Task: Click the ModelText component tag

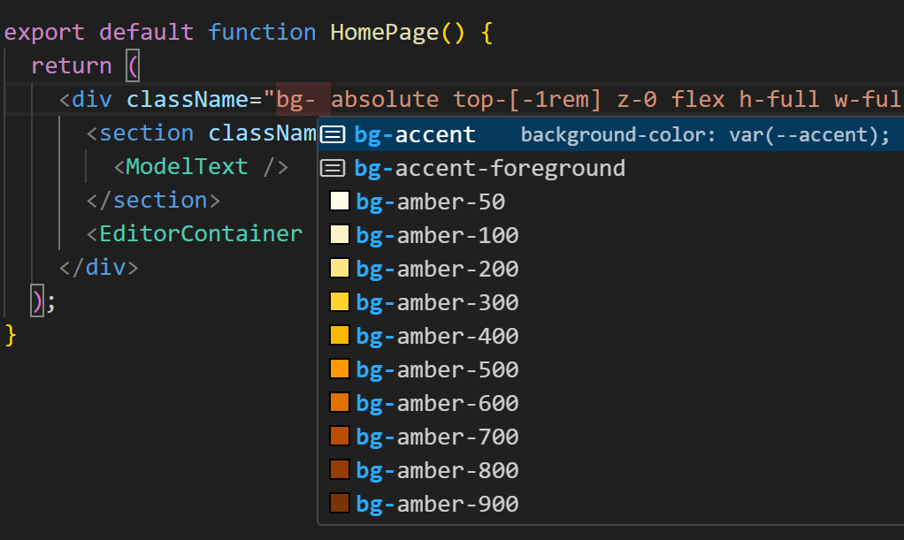Action: (187, 166)
